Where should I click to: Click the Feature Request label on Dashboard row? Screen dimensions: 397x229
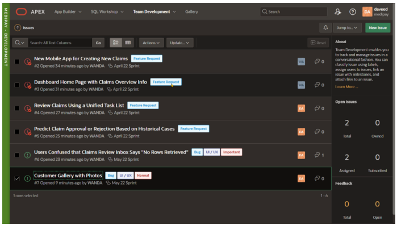pyautogui.click(x=166, y=82)
